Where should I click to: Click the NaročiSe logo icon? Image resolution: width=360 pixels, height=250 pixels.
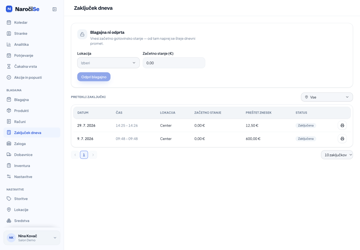pos(9,9)
